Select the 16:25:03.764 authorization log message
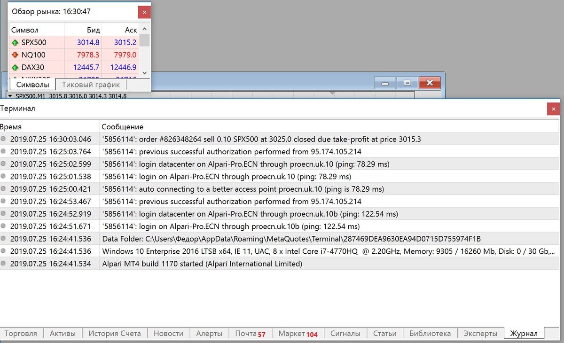The height and width of the screenshot is (343, 564). [x=232, y=152]
